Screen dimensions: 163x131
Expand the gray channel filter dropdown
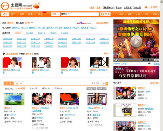coord(91,89)
